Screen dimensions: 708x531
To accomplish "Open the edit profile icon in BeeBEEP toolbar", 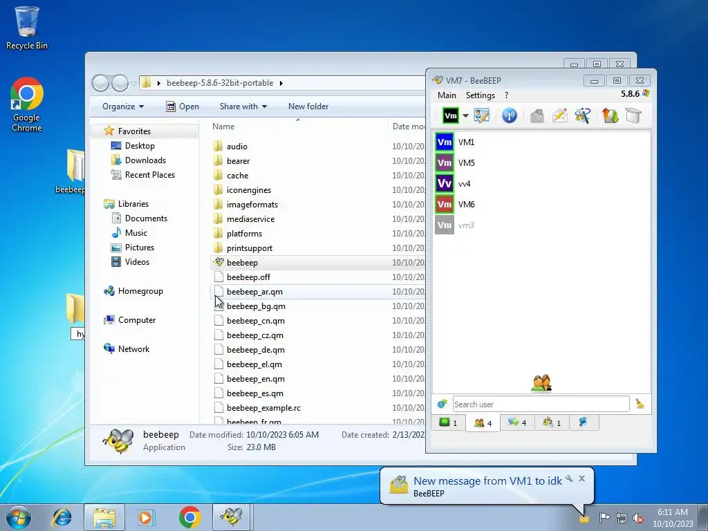I will click(x=481, y=115).
